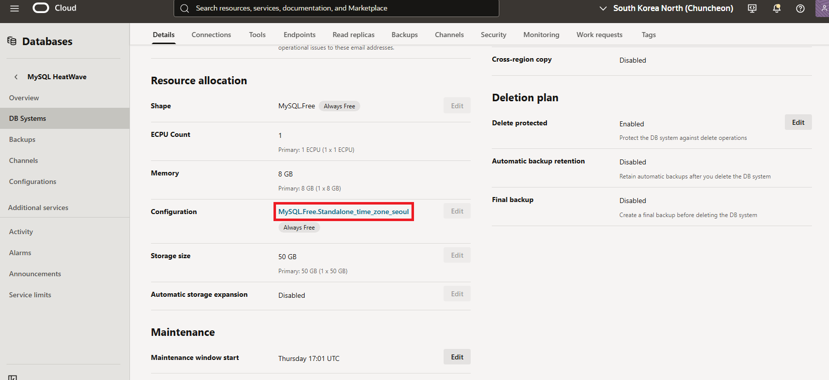829x380 pixels.
Task: Open the Cloud Shell developer tools icon
Action: (x=752, y=9)
